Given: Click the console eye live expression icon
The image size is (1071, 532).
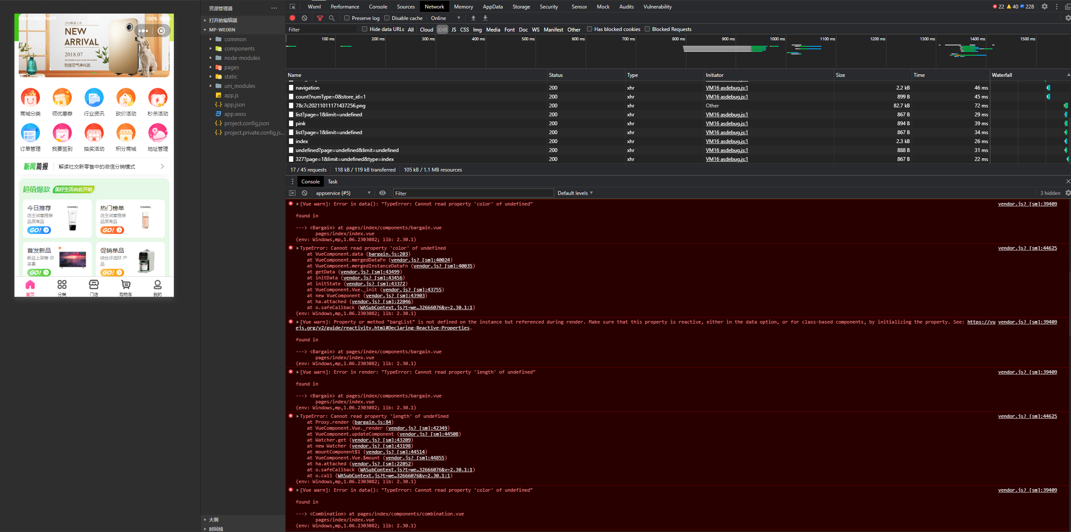Looking at the screenshot, I should point(382,193).
